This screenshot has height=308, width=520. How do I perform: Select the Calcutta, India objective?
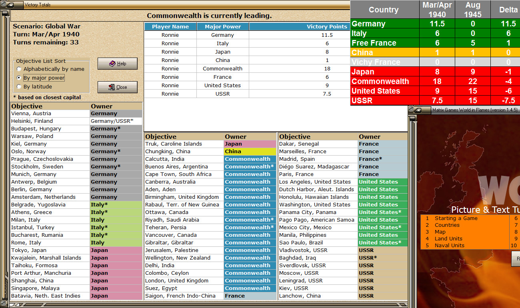pyautogui.click(x=184, y=159)
